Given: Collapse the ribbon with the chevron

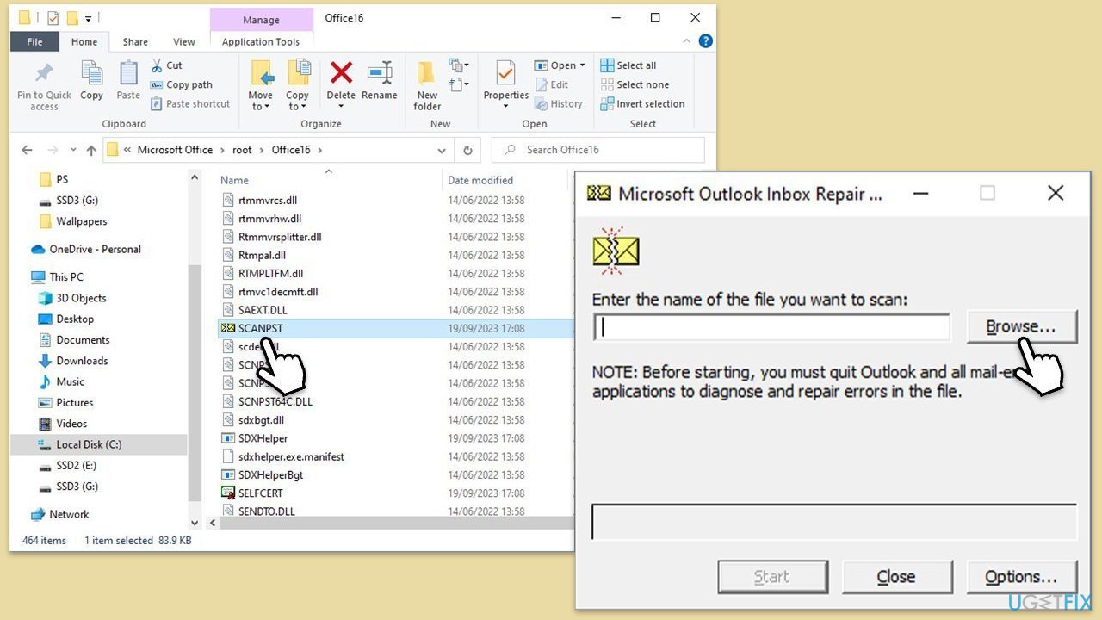Looking at the screenshot, I should pyautogui.click(x=688, y=41).
